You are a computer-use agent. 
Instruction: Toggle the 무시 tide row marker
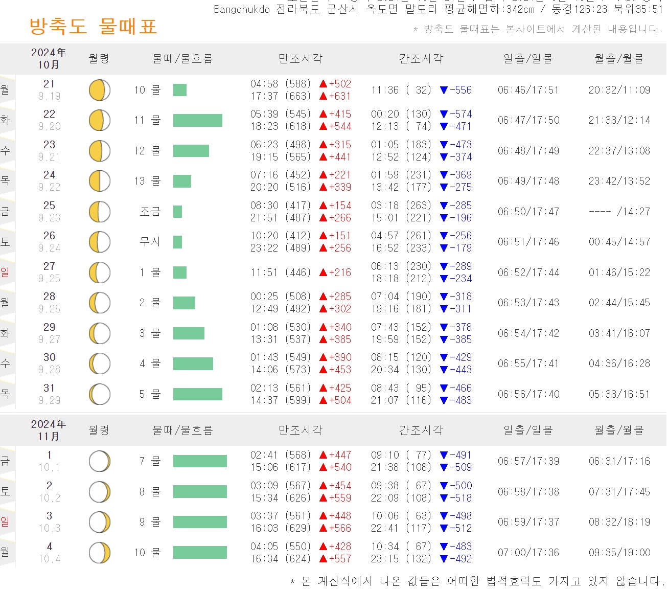[178, 242]
